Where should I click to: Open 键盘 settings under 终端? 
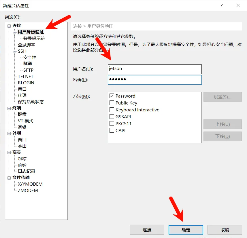coord(22,114)
